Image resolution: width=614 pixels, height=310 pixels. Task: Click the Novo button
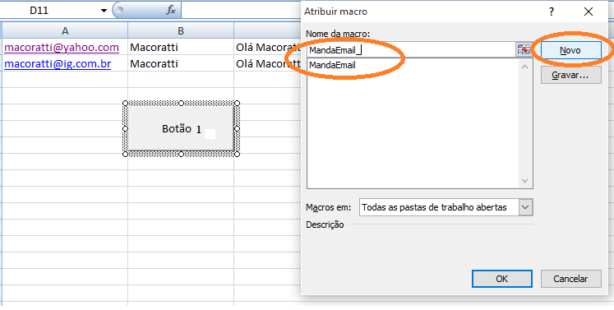[570, 50]
